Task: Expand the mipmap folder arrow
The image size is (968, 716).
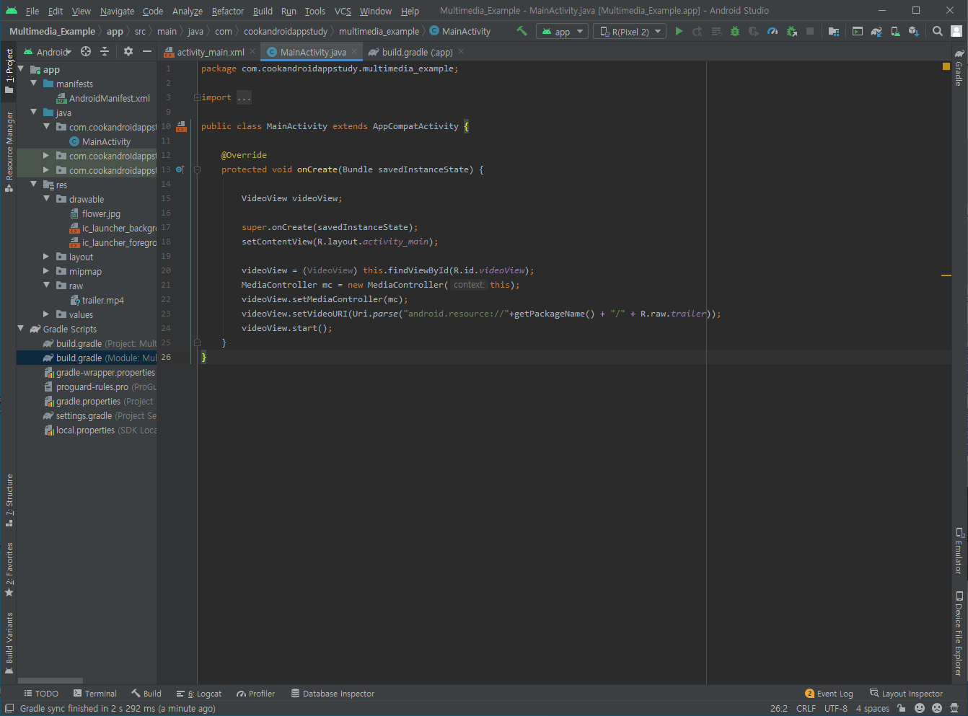Action: (x=46, y=271)
